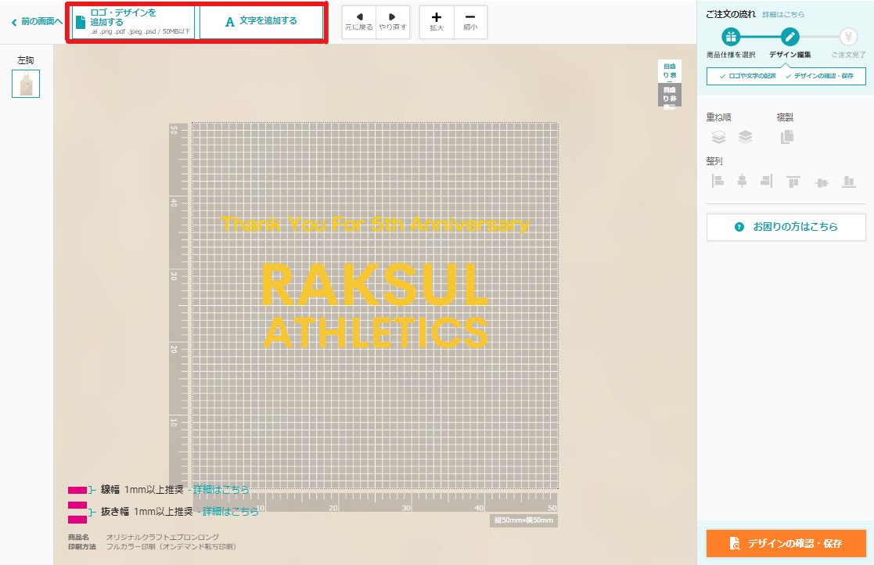Go back via 前の画面へ link

click(36, 22)
